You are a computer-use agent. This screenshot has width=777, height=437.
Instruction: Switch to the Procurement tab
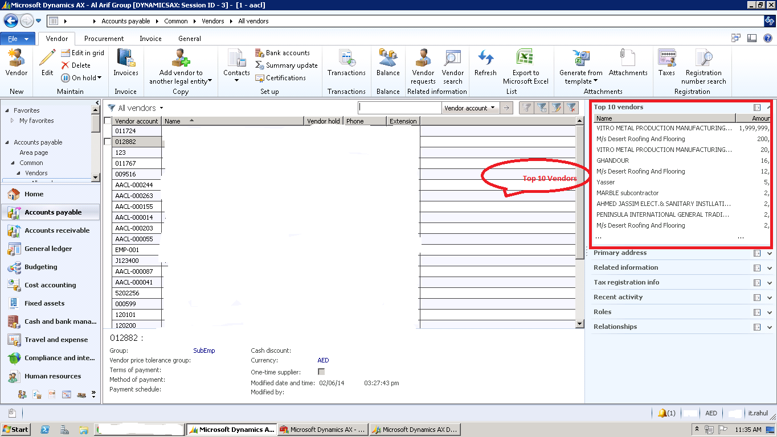(104, 39)
